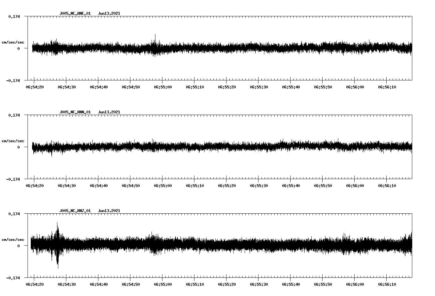435x296 pixels.
Task: Click 06:55:10 time label under HNZ plot
Action: 195,284
